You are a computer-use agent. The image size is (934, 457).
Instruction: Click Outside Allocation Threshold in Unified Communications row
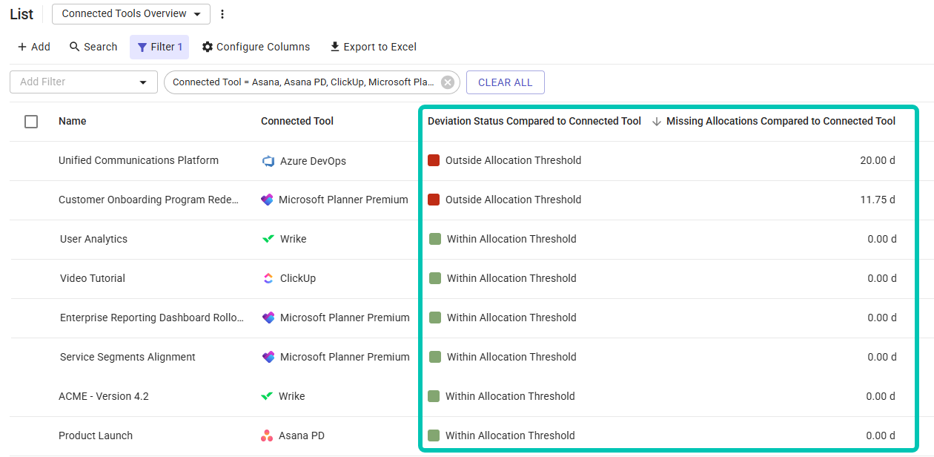pyautogui.click(x=513, y=160)
